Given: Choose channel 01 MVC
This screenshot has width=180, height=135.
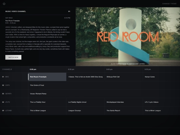Looking at the screenshot, I should click(x=14, y=77).
